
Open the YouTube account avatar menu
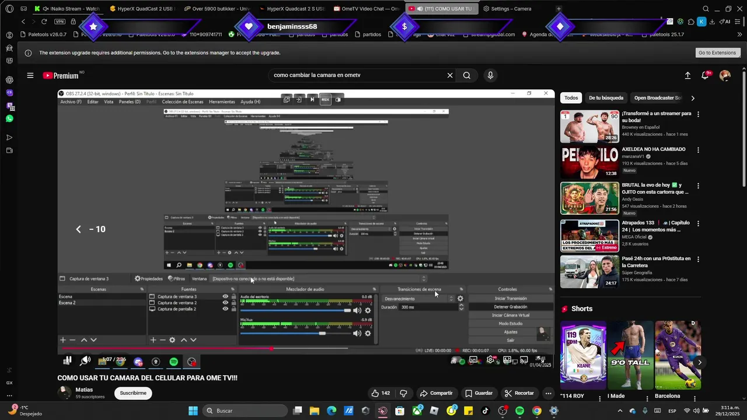click(725, 75)
